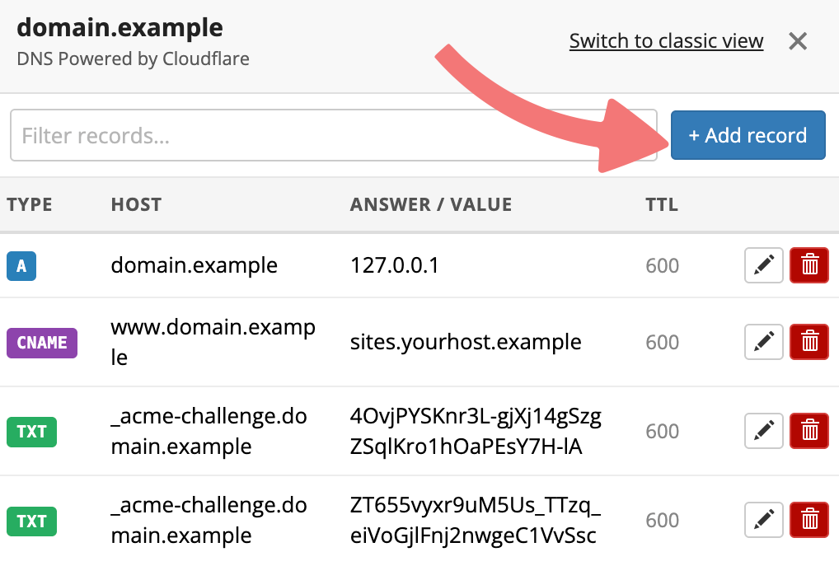Edit the TXT record starting 4OvjPYSKnr3L

pyautogui.click(x=763, y=430)
